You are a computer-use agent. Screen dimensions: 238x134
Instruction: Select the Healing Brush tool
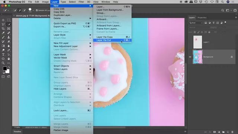(x=9, y=33)
